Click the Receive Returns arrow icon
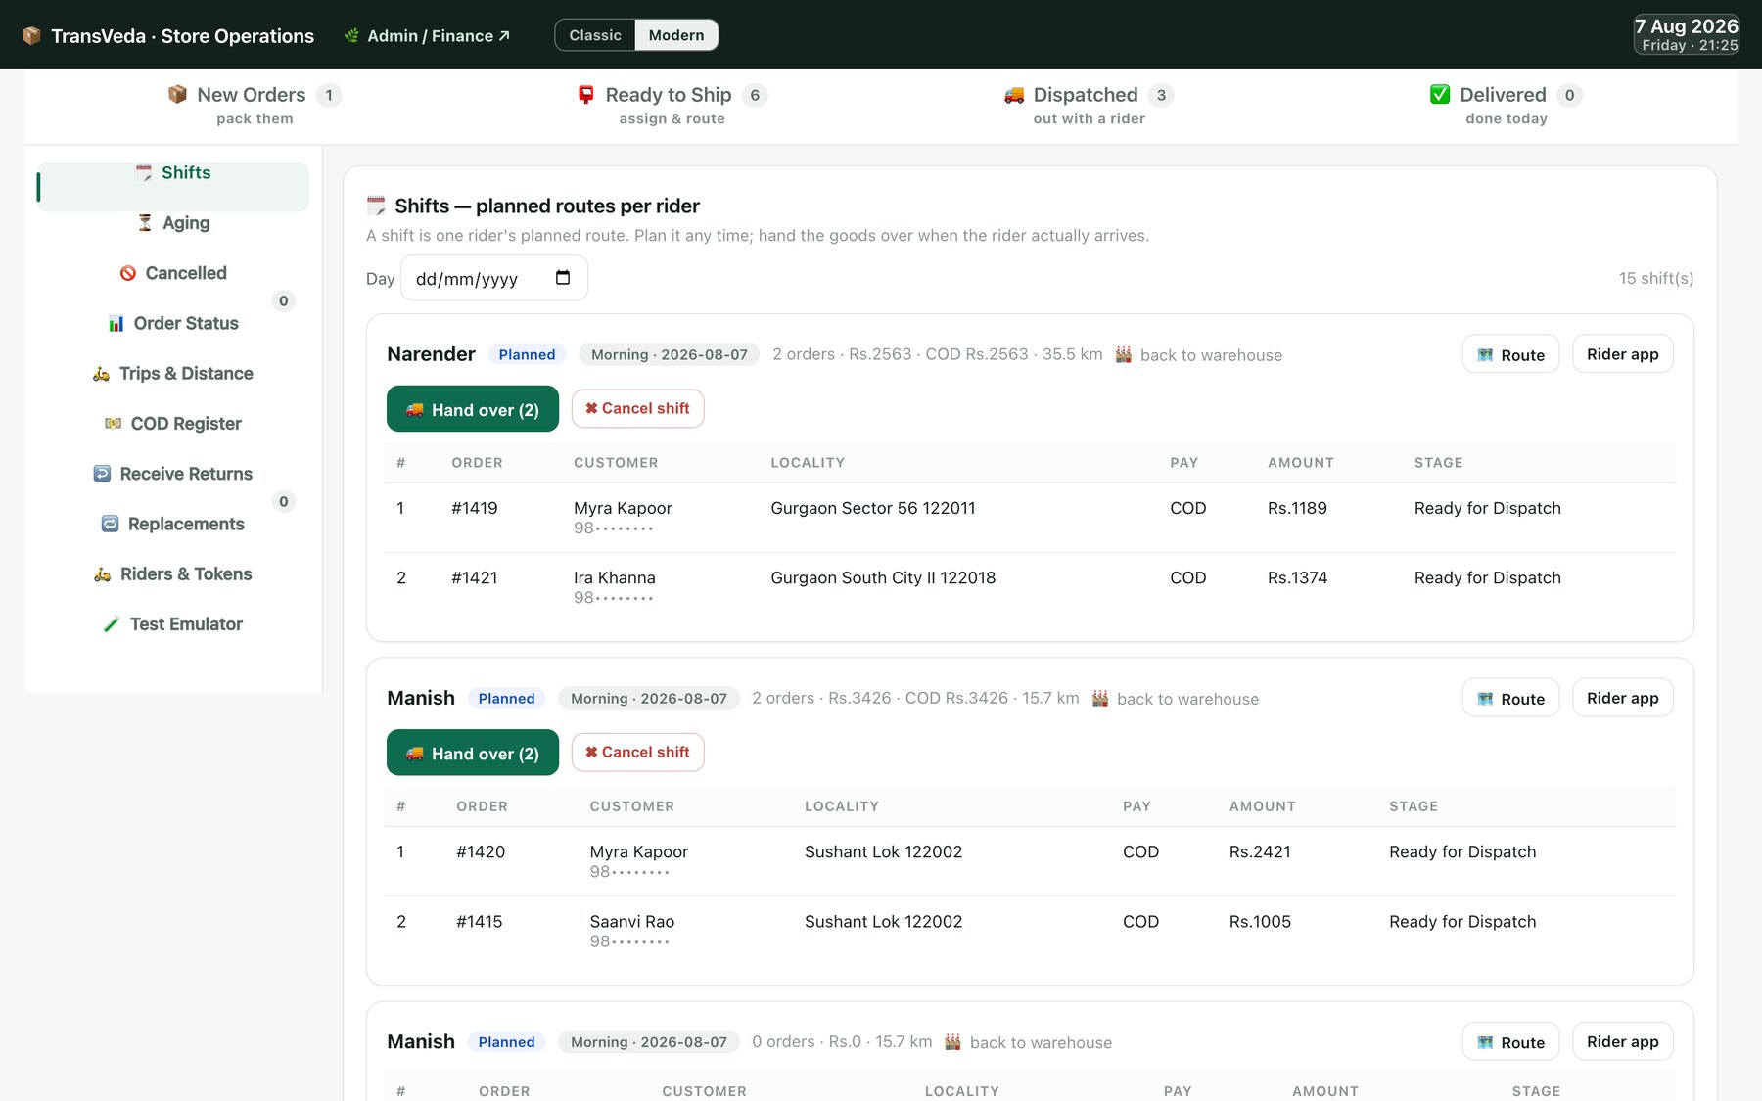 pos(102,474)
